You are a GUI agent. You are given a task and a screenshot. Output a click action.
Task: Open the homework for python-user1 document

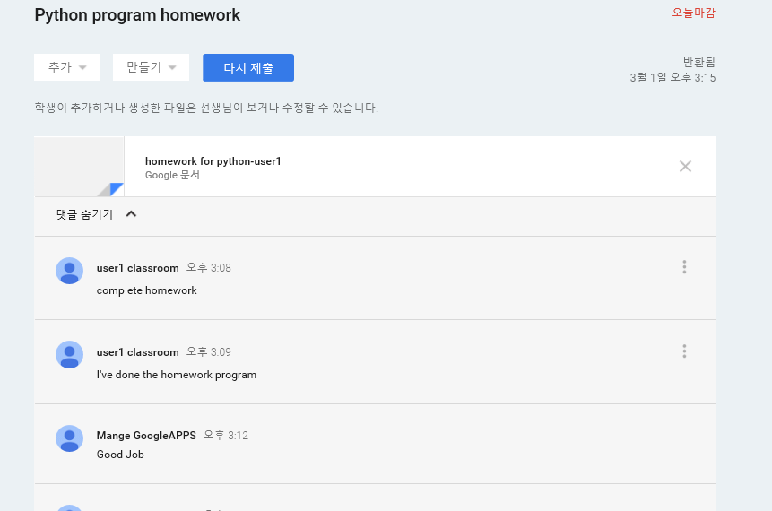tap(213, 161)
